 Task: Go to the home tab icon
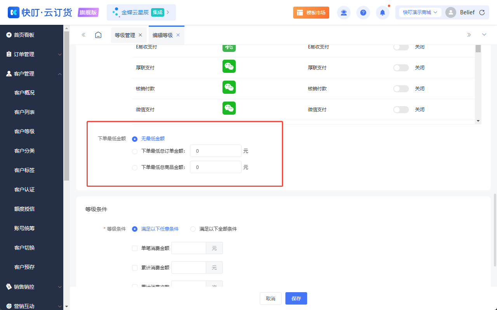[98, 35]
